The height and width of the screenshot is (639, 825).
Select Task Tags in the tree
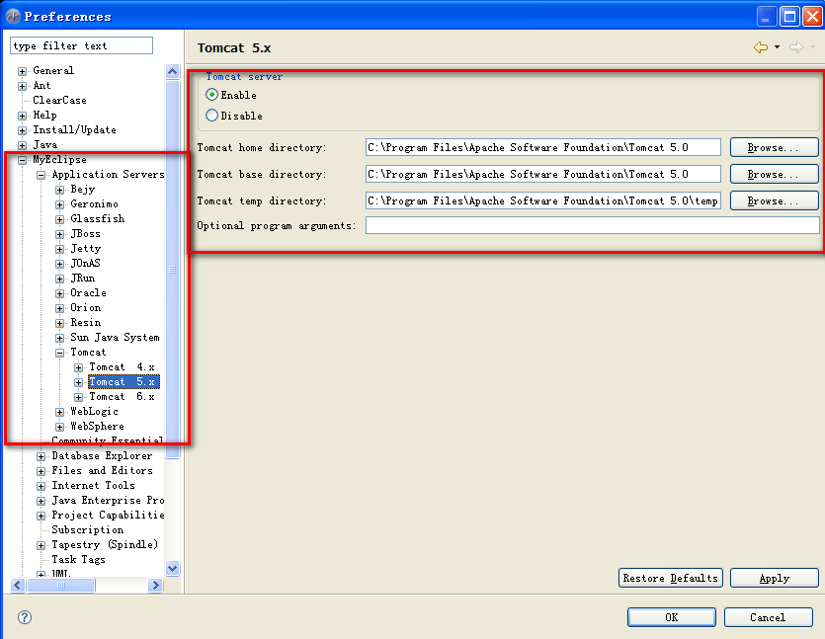(x=78, y=560)
